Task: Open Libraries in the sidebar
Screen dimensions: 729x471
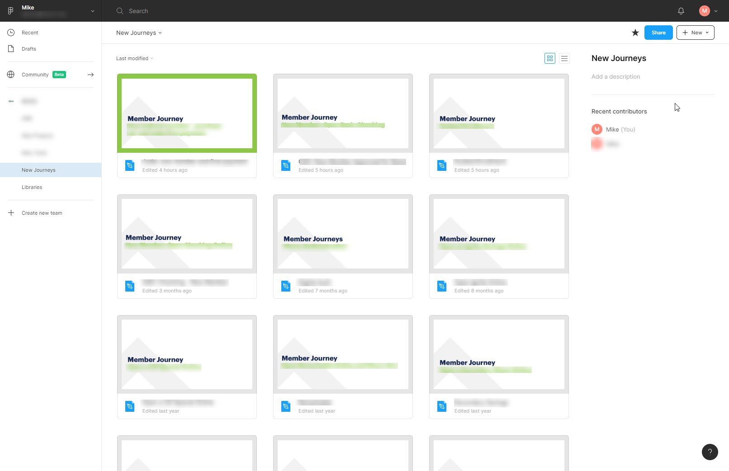Action: click(x=32, y=187)
